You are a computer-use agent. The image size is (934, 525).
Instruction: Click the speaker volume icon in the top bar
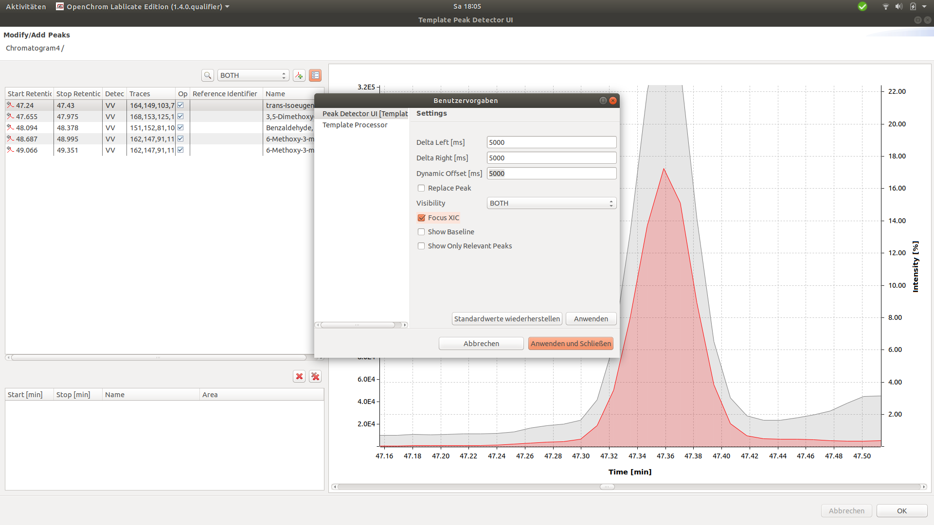(x=899, y=6)
